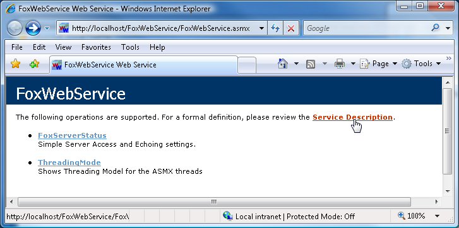Click the vertical scrollbar thumb

pos(447,131)
